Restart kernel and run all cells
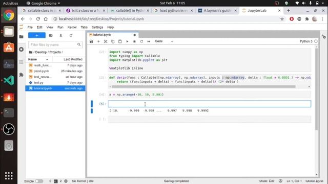This screenshot has height=184, width=328. click(149, 41)
